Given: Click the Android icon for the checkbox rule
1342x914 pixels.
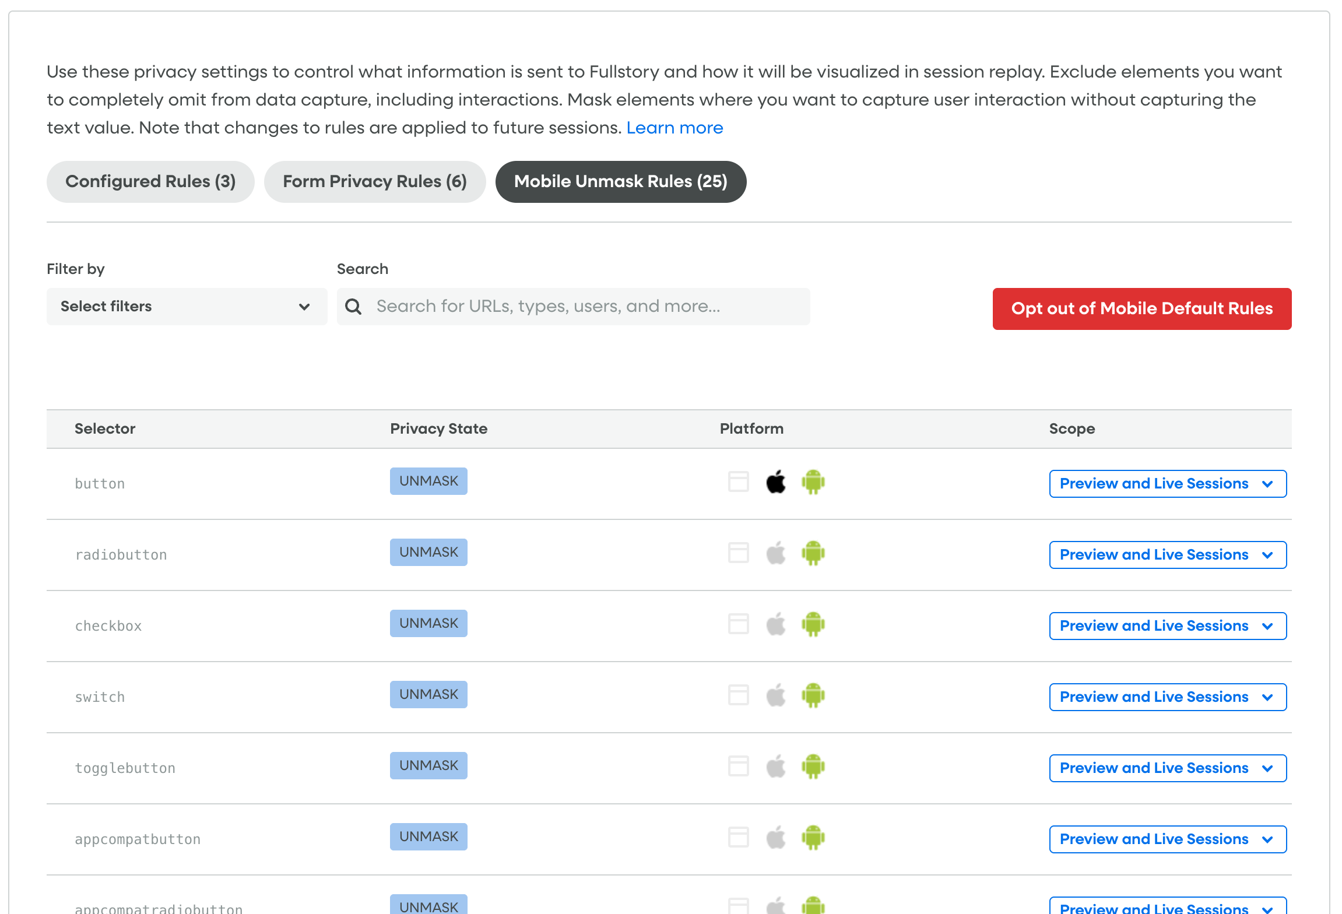Looking at the screenshot, I should point(814,624).
